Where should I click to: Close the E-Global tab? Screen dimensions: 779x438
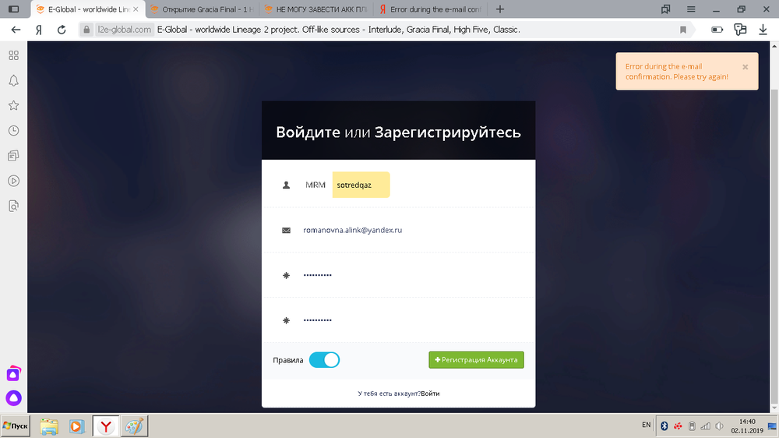tap(136, 9)
